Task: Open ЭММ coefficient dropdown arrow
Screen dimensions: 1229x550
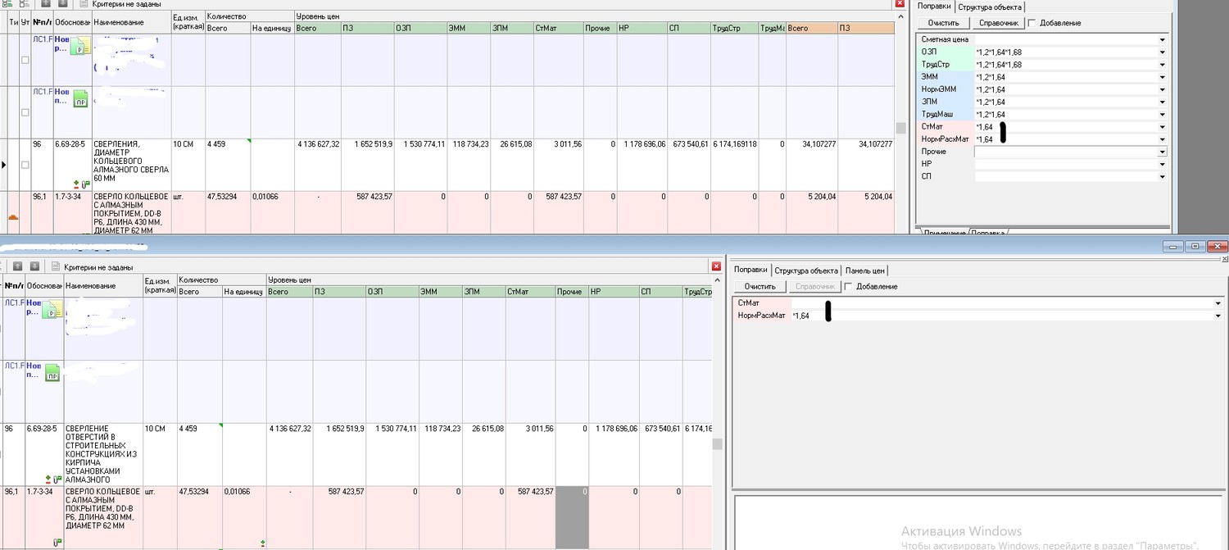Action: 1162,77
